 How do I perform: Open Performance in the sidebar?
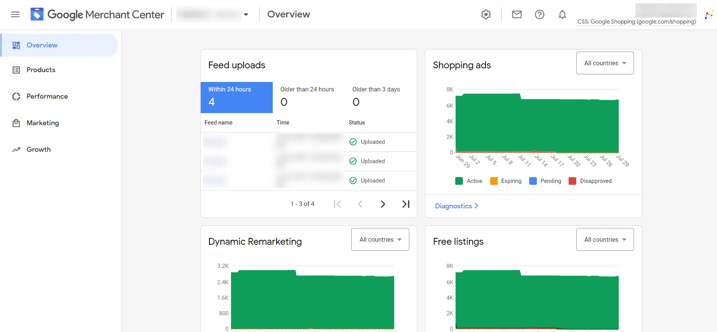tap(47, 96)
